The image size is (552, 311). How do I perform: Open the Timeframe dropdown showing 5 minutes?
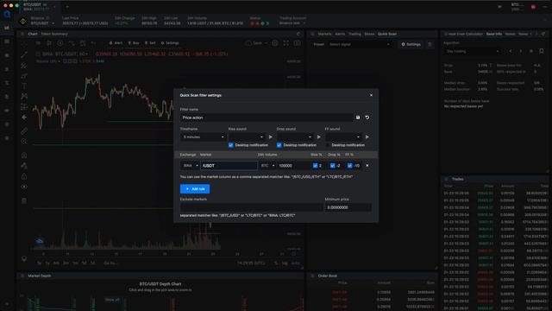204,136
